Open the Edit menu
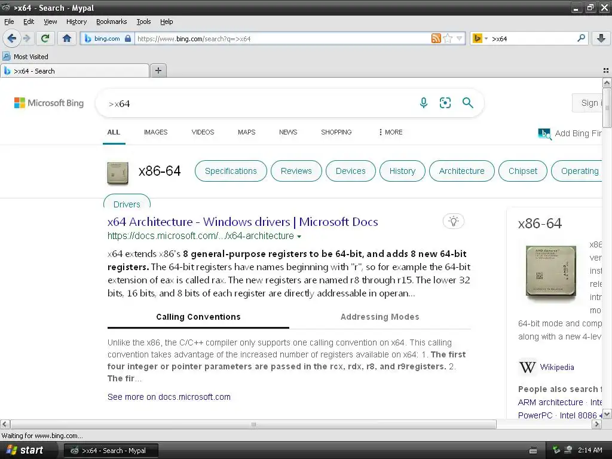 click(x=29, y=22)
